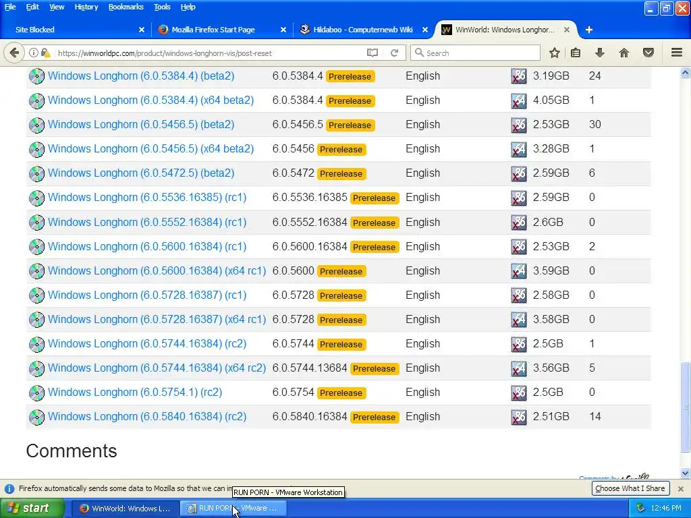Click the 12:46 PM taskbar clock

(x=666, y=508)
